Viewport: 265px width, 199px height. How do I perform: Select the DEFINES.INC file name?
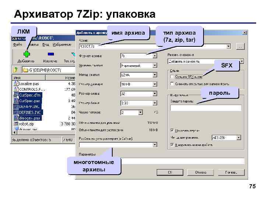[x=30, y=112]
